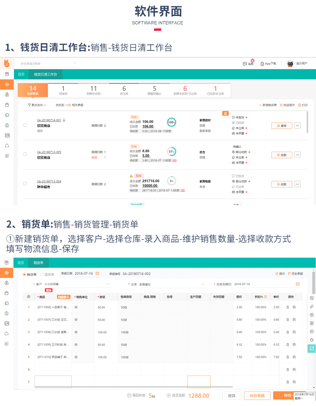Open the more options button for 联华超市 order
This screenshot has height=406, width=316.
click(x=297, y=184)
